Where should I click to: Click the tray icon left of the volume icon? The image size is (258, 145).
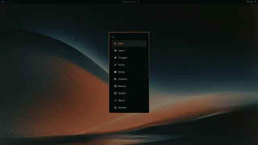(x=248, y=2)
